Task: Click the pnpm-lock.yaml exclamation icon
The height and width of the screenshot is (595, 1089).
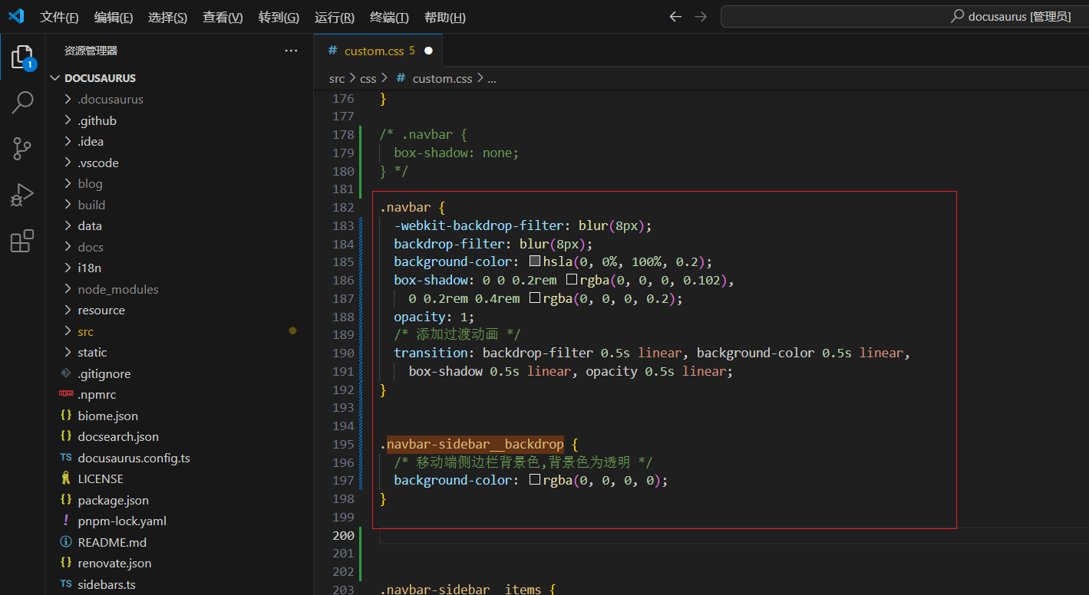Action: click(x=66, y=521)
